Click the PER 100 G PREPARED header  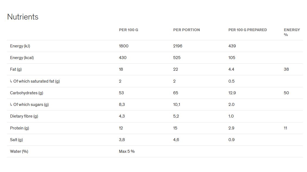(248, 30)
